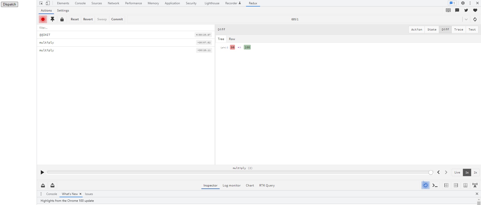Open DevTools three-dot customize menu

(x=470, y=3)
